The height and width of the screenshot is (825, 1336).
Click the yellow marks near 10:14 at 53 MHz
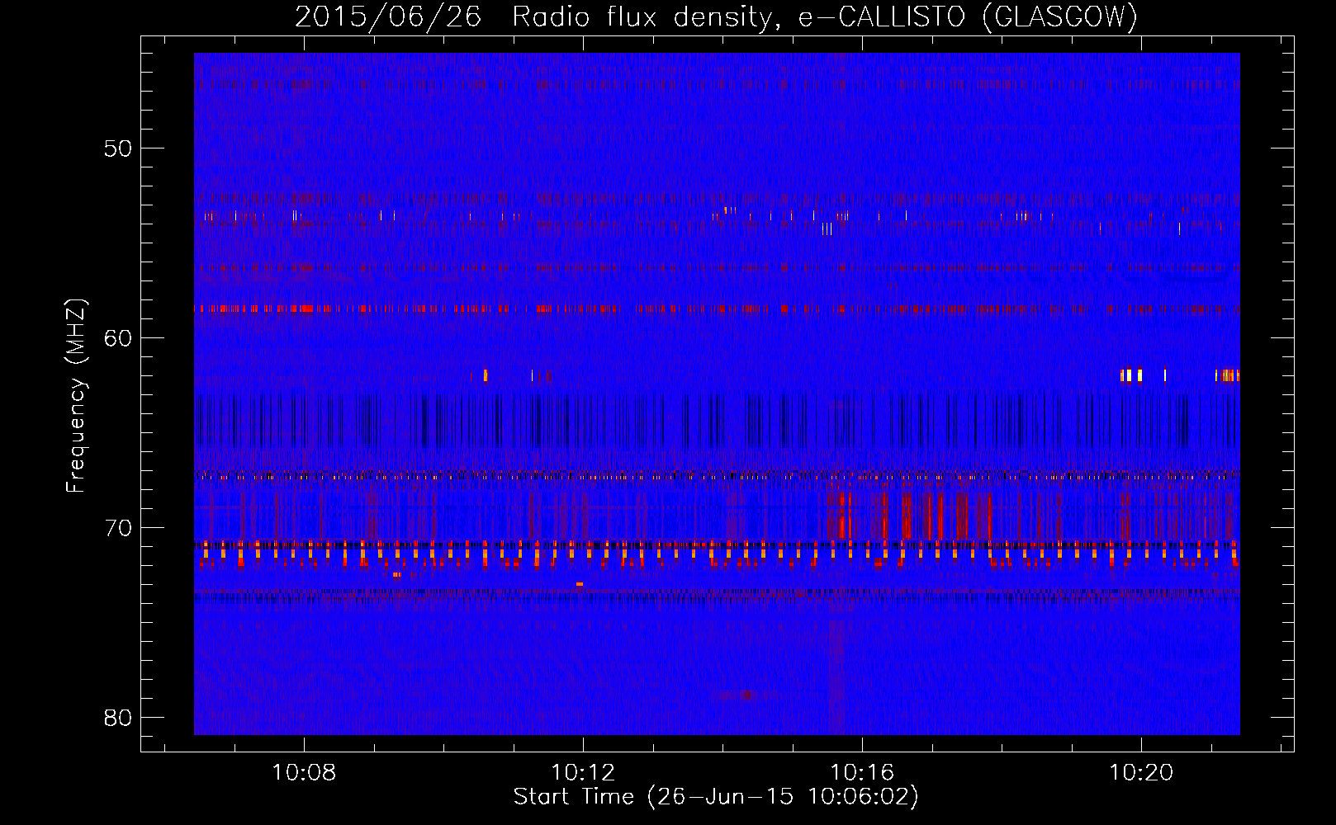pyautogui.click(x=730, y=210)
